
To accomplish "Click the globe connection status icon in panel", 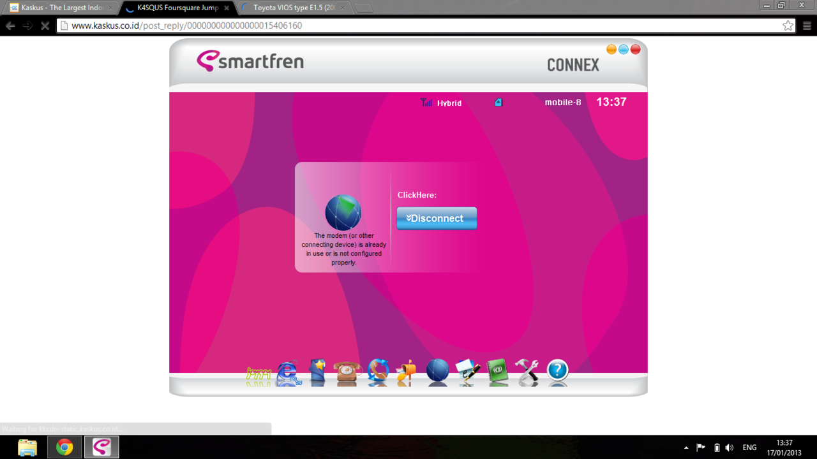I will 343,212.
